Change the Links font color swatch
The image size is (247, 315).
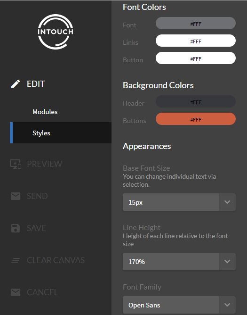(196, 41)
